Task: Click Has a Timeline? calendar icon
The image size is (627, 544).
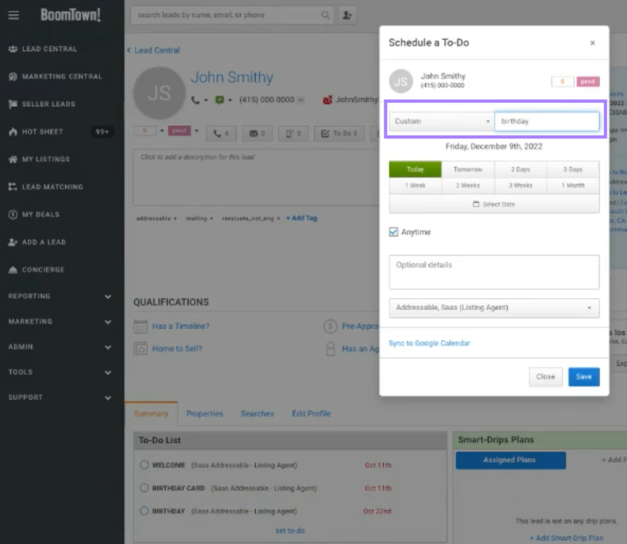Action: click(x=140, y=326)
